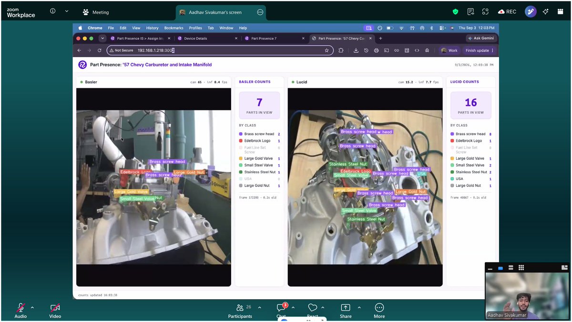Click the Share screen icon
The width and height of the screenshot is (572, 322).
[x=346, y=308]
